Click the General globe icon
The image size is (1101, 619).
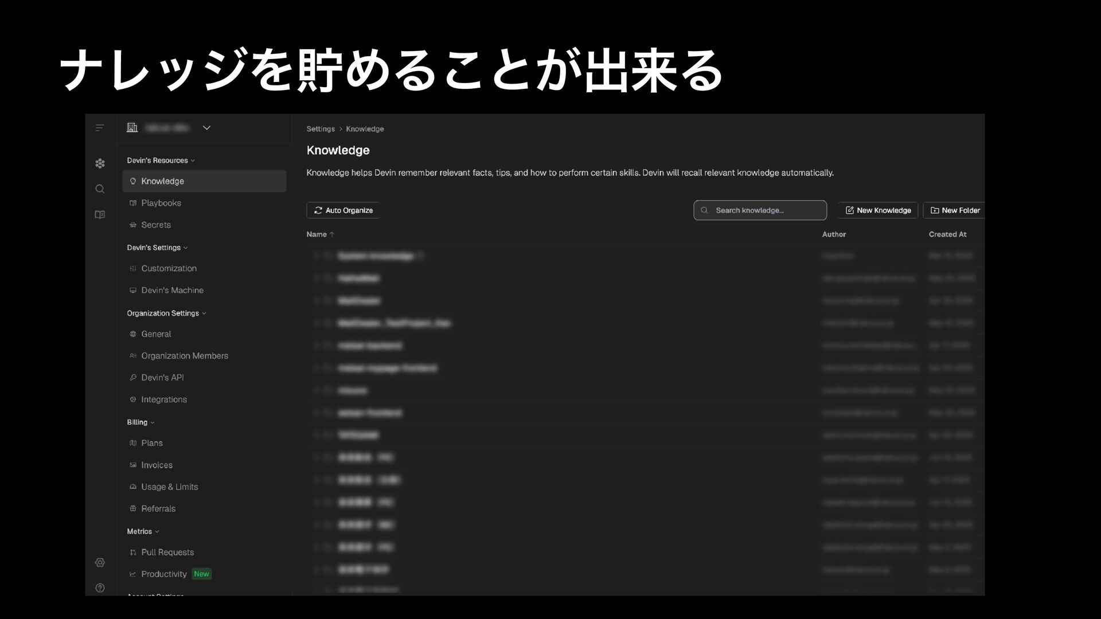coord(133,334)
